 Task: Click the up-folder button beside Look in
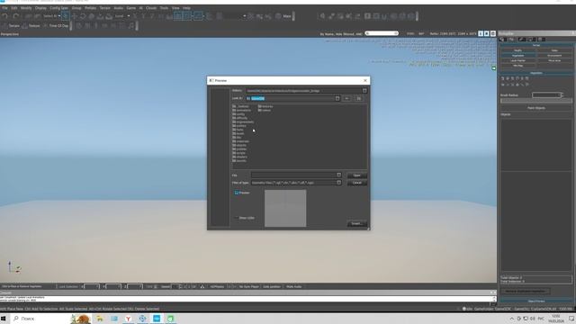358,98
